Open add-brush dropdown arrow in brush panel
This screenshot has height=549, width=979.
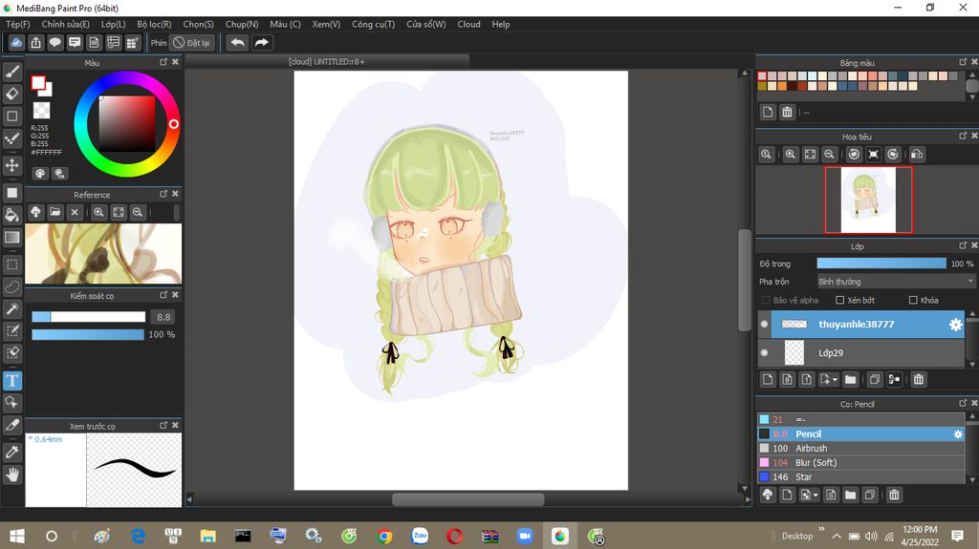[x=816, y=495]
